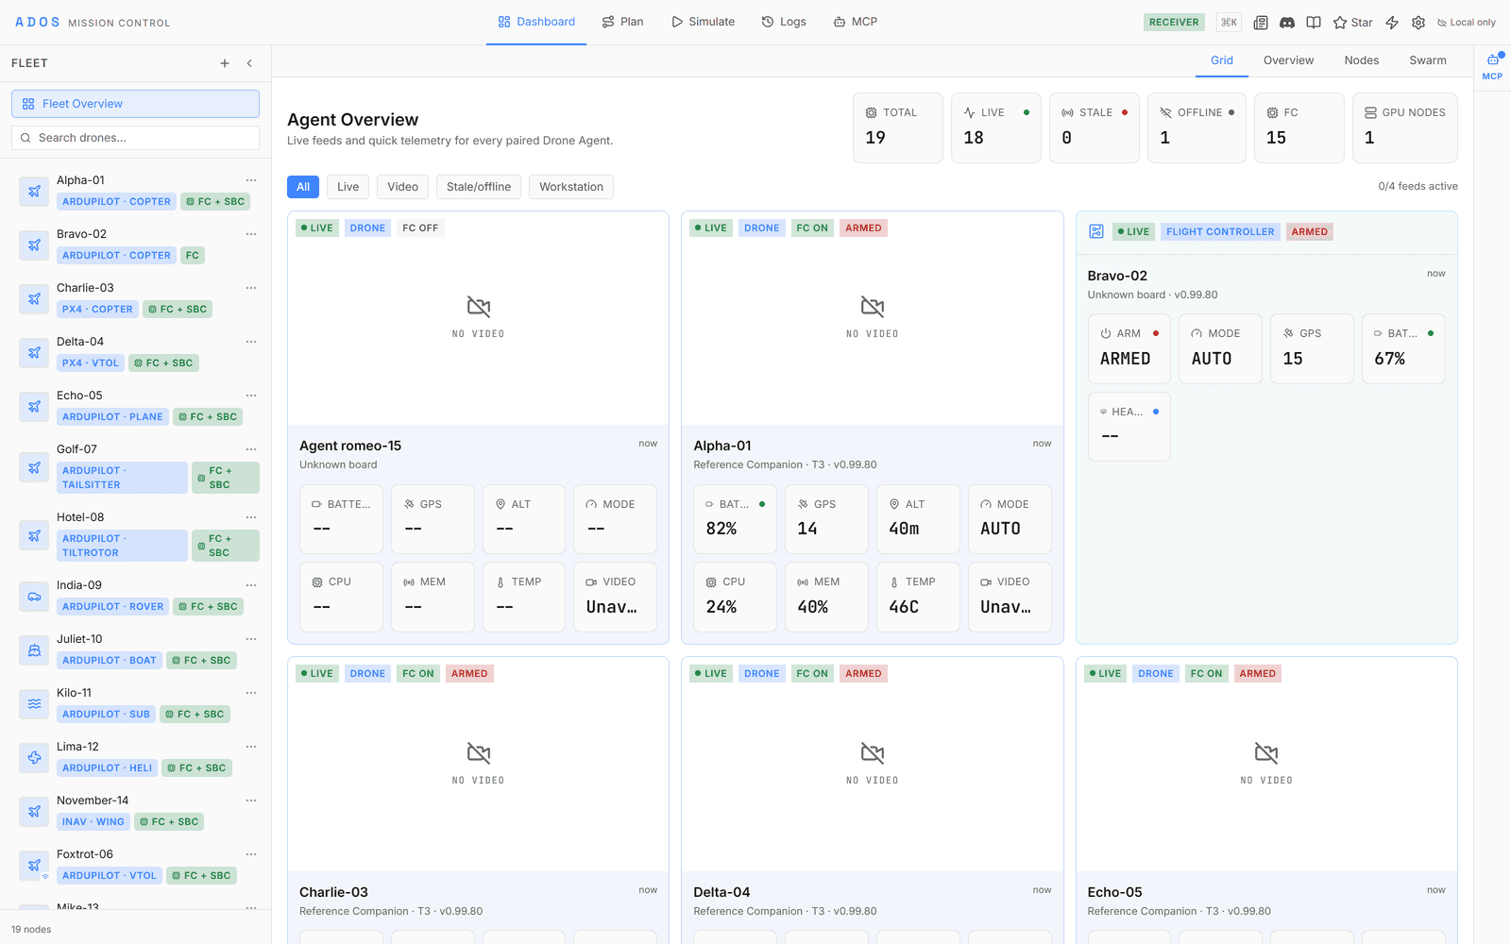Open Charlie-03 more options menu

pyautogui.click(x=251, y=288)
